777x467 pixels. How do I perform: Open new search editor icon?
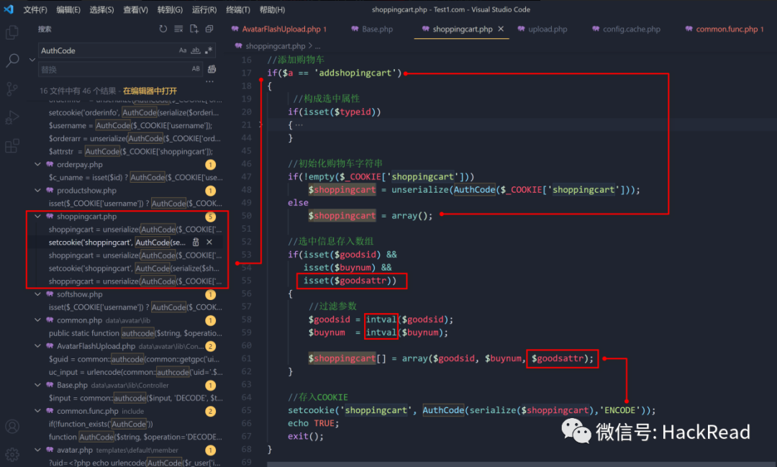click(194, 30)
